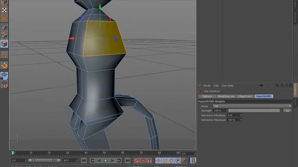Click the Set button beside Strength

[x=287, y=110]
